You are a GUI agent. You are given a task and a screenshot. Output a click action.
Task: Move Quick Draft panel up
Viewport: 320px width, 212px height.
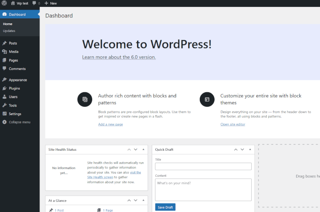click(x=236, y=149)
